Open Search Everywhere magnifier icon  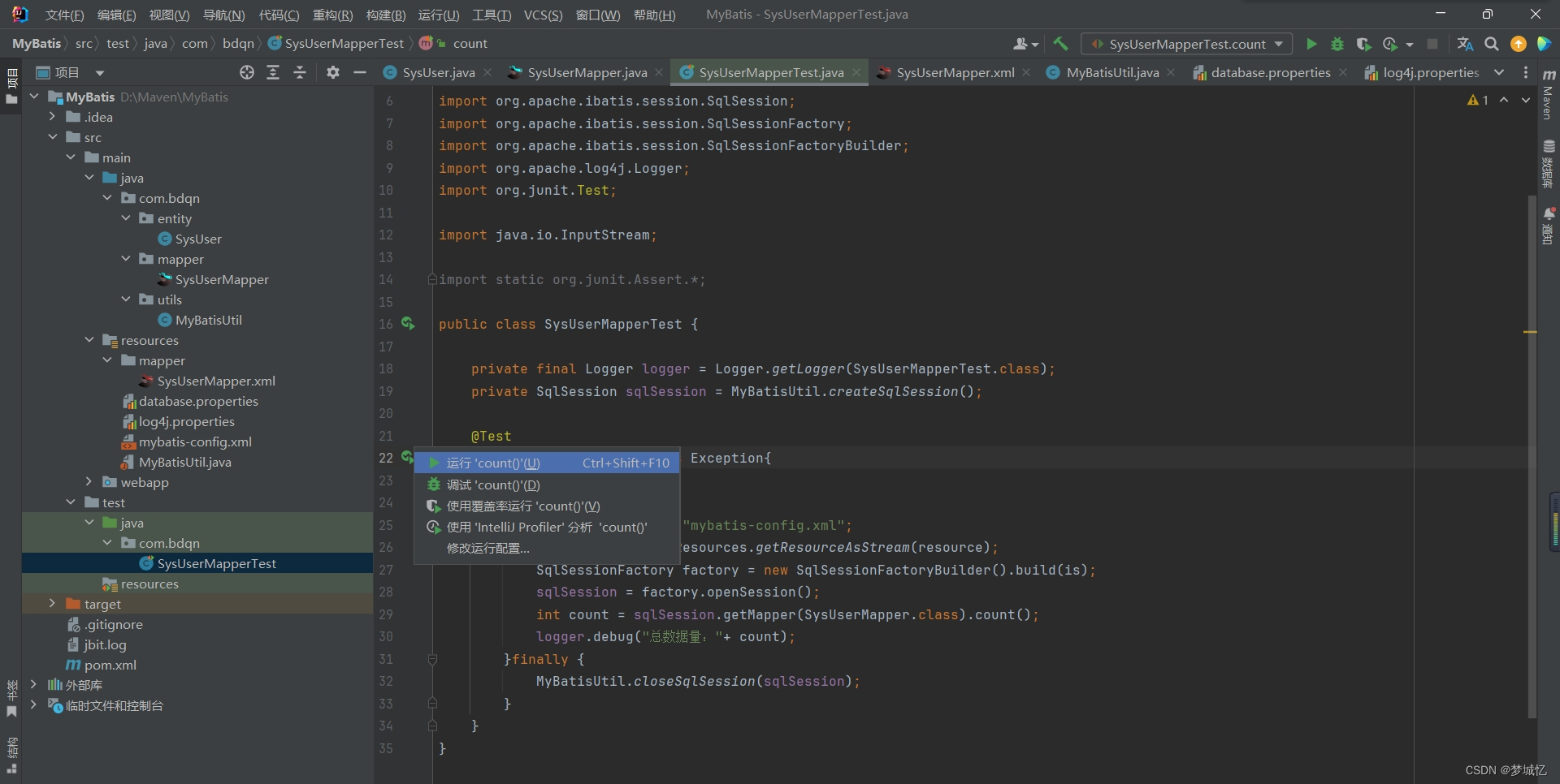click(1492, 44)
